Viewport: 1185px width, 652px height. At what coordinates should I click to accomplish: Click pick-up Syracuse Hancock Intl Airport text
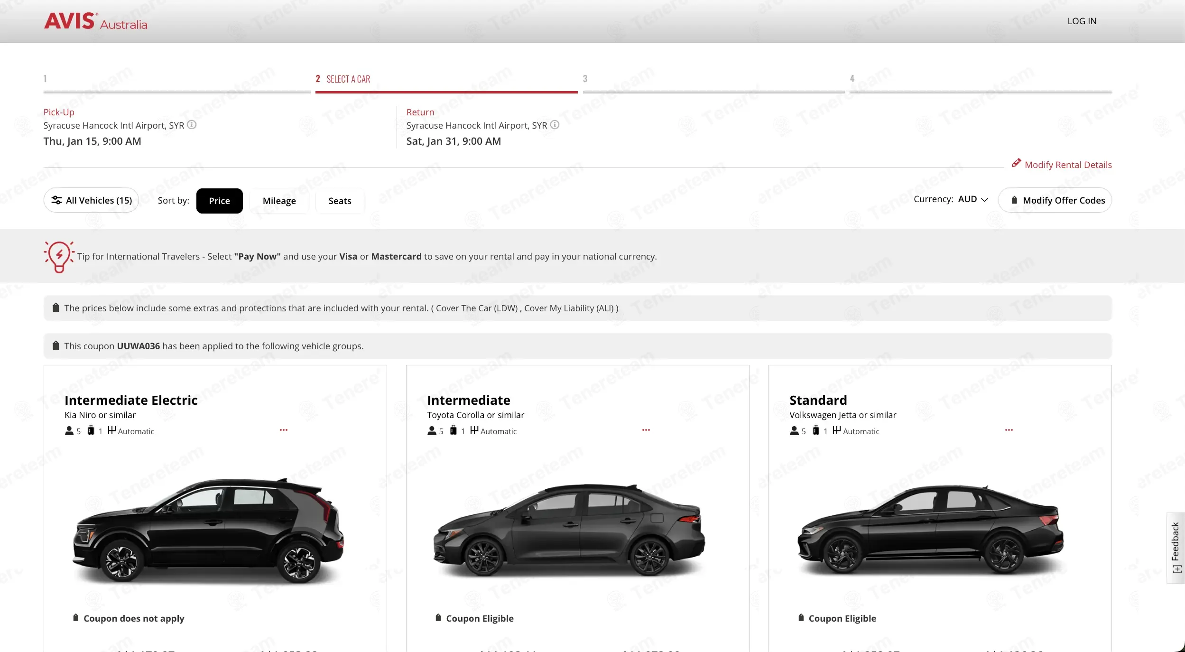[x=114, y=125]
